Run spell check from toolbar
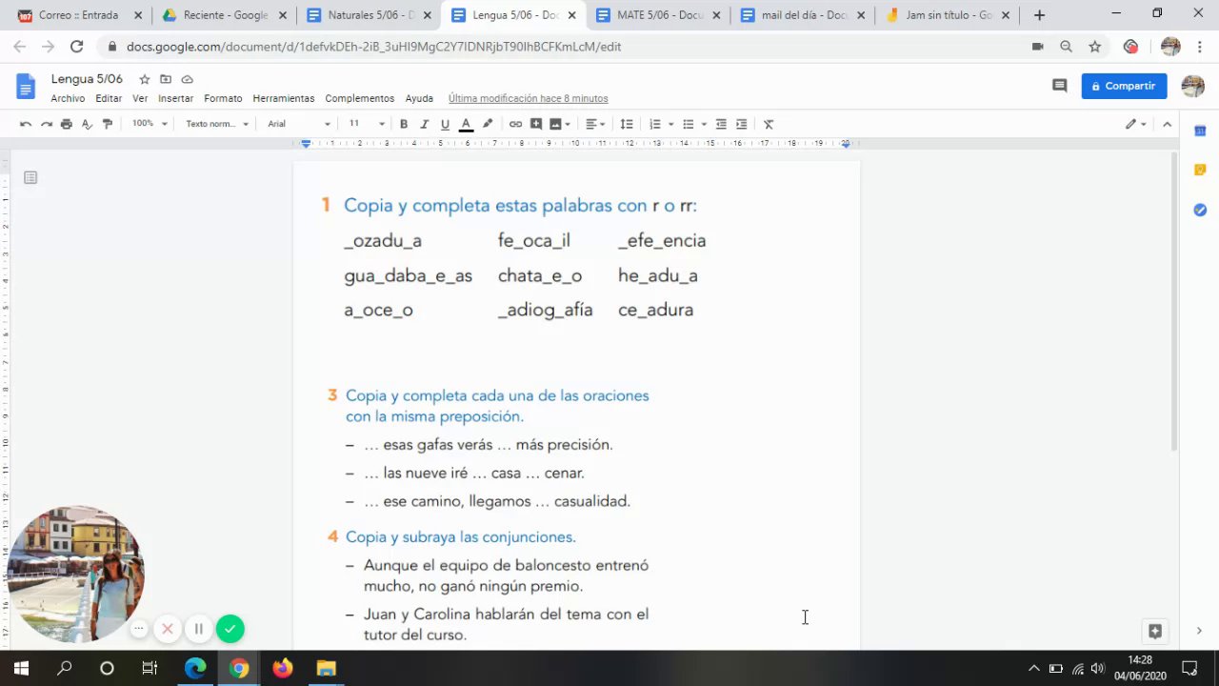This screenshot has width=1219, height=686. click(x=87, y=124)
